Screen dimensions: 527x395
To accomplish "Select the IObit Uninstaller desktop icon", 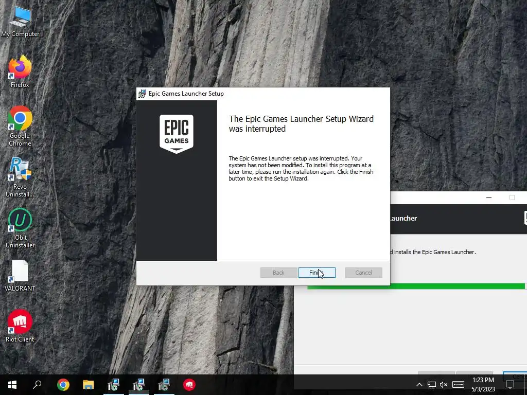I will pos(20,228).
